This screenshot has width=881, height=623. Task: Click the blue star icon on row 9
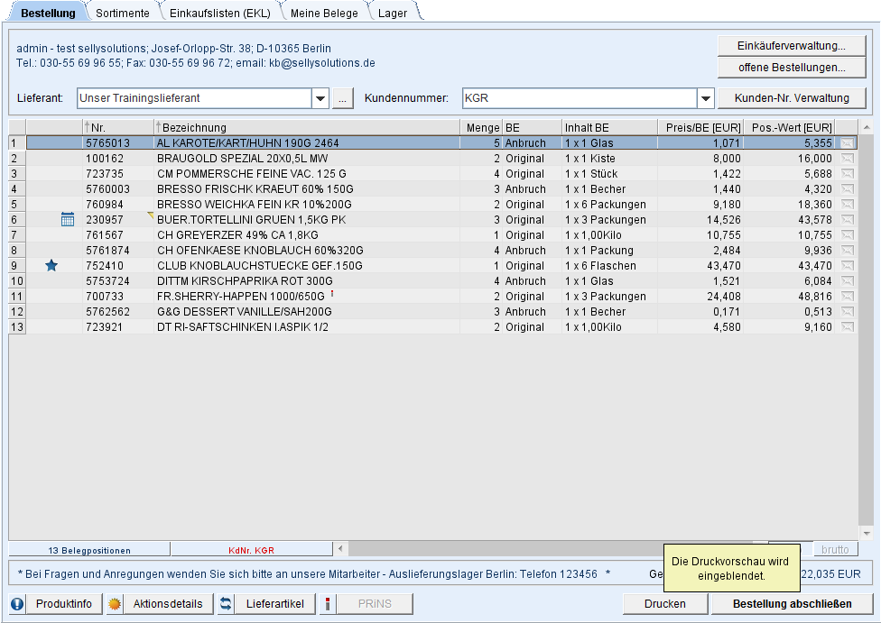[x=51, y=266]
